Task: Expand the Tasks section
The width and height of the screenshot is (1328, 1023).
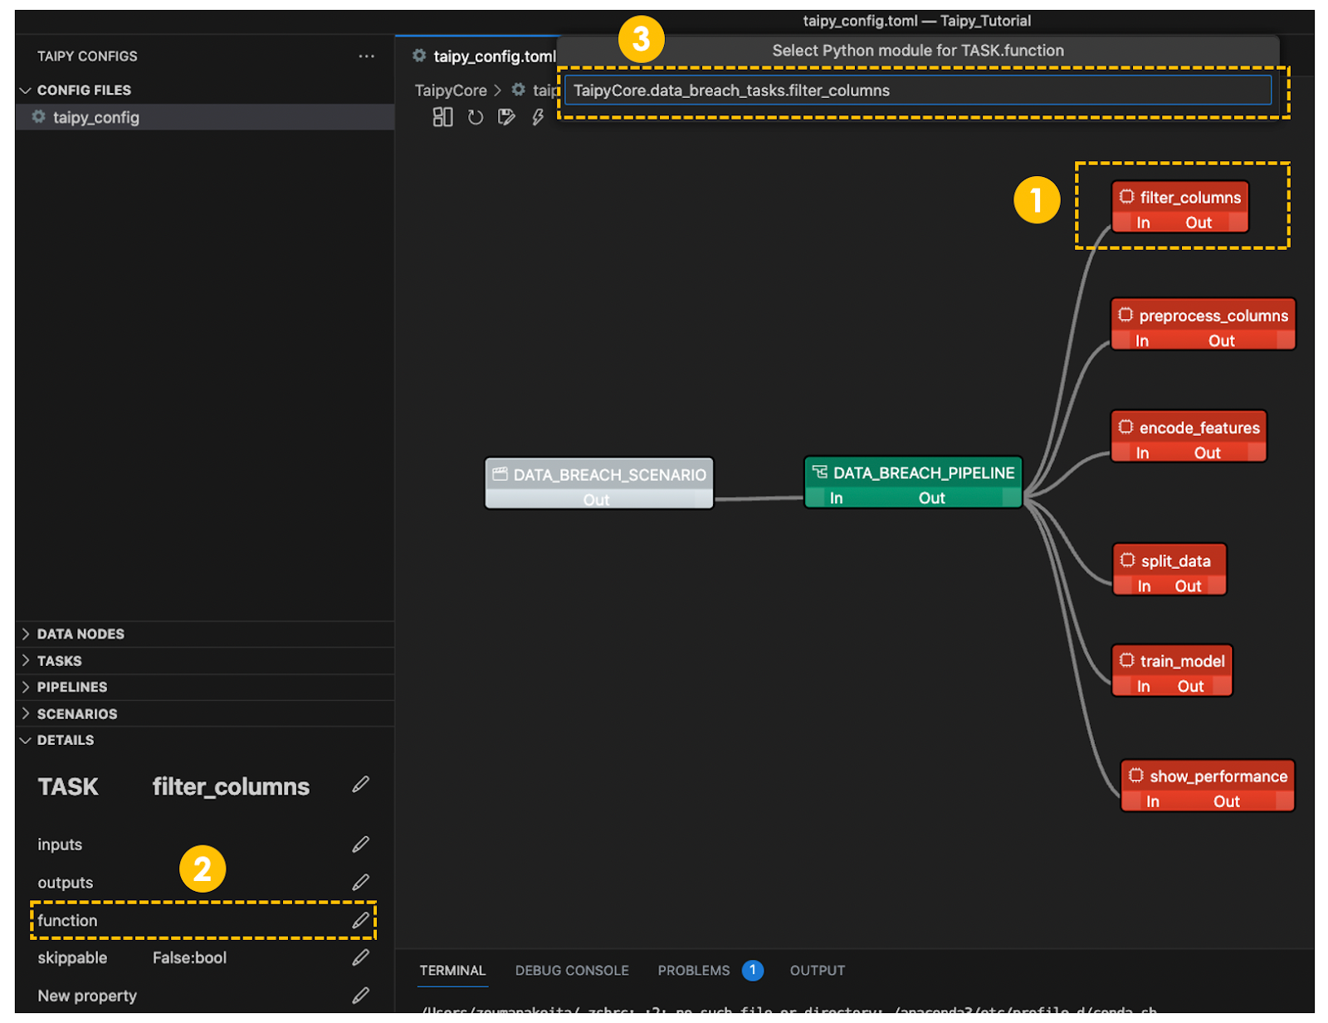Action: tap(59, 661)
